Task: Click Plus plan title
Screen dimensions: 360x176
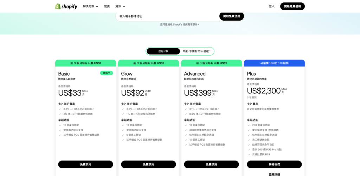Action: [x=251, y=73]
